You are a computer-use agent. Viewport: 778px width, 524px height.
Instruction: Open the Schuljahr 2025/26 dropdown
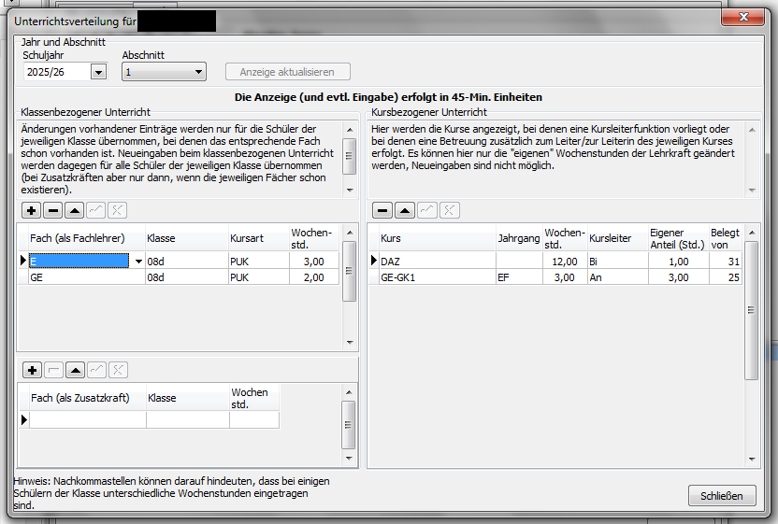98,72
